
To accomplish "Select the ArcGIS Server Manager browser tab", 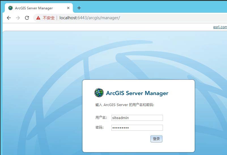I will [x=39, y=8].
